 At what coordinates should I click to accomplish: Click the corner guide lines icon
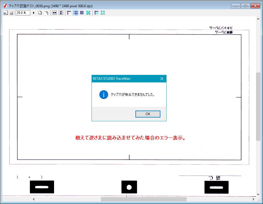(69, 13)
